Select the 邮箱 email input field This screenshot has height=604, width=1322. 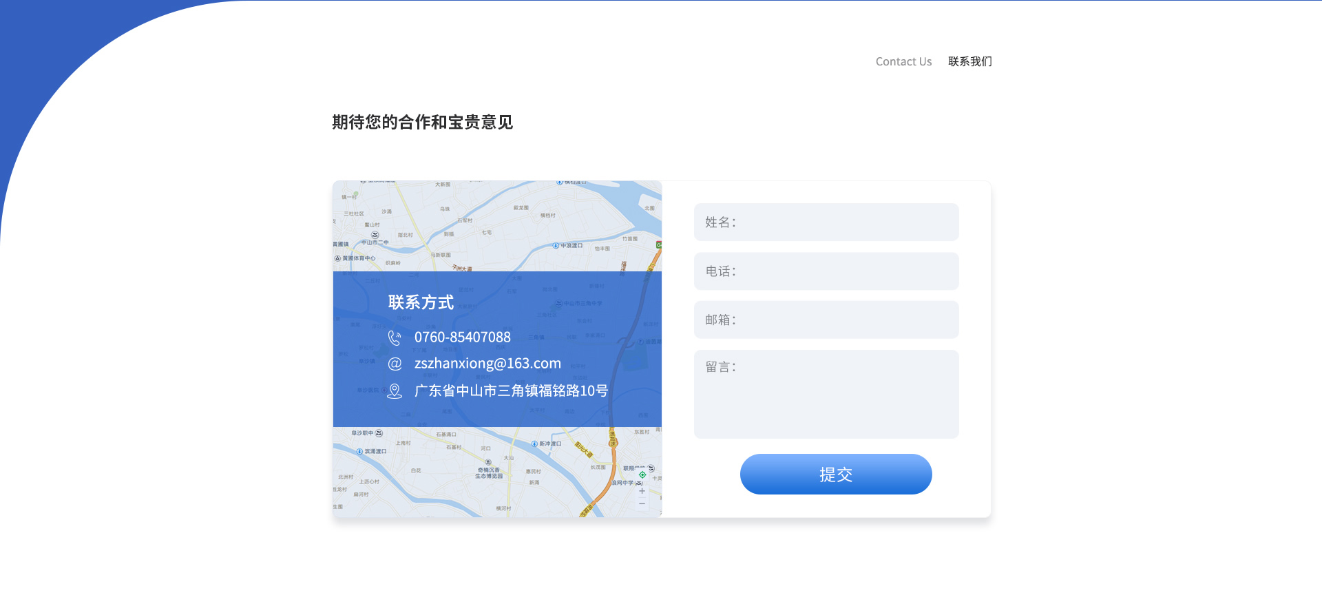tap(826, 320)
